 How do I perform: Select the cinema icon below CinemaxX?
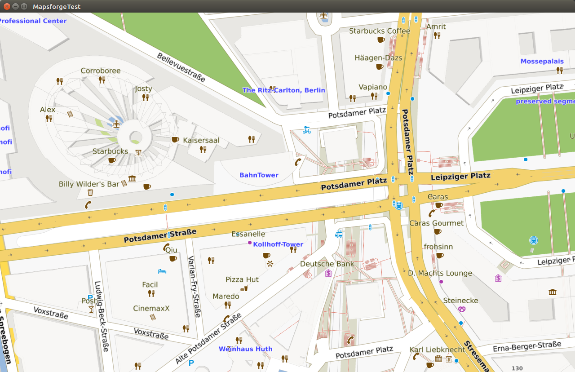(153, 317)
